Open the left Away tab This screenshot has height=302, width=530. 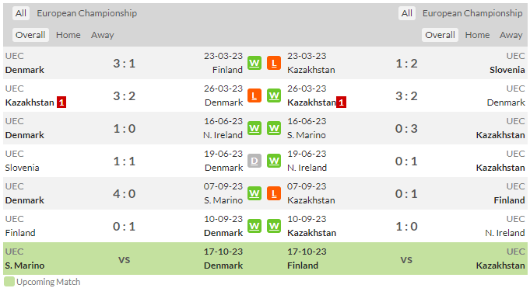click(x=103, y=35)
